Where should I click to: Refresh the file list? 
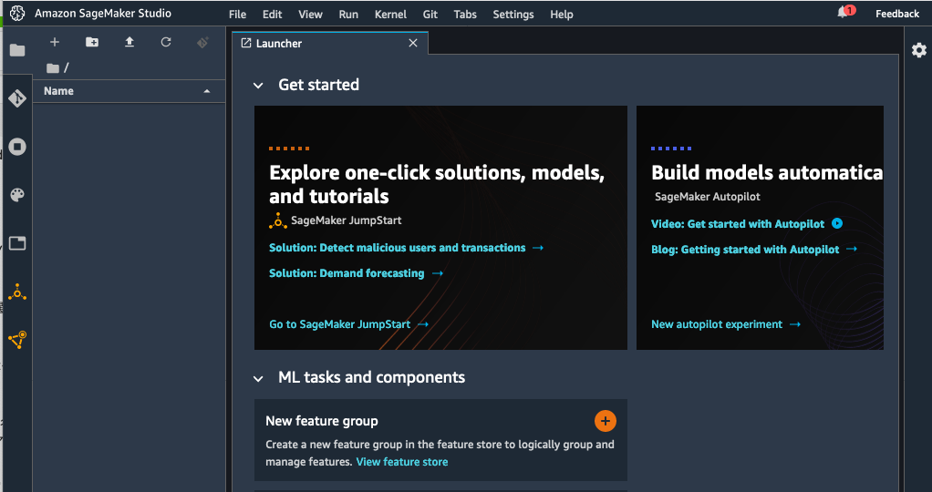[x=166, y=42]
